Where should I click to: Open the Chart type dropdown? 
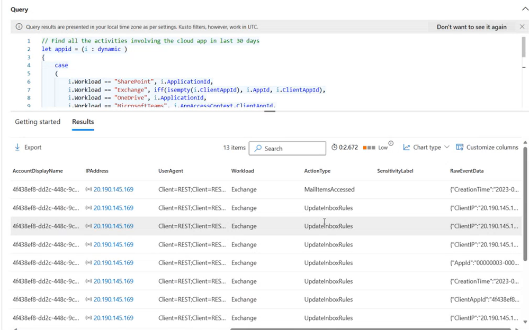coord(426,148)
